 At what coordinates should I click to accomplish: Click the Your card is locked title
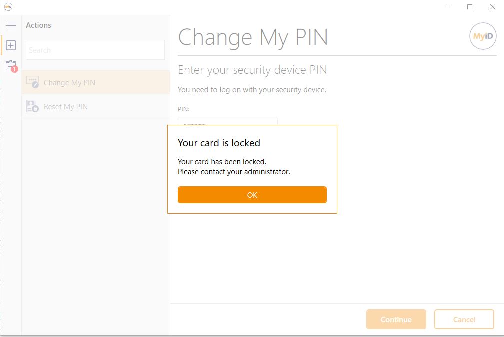pyautogui.click(x=219, y=143)
